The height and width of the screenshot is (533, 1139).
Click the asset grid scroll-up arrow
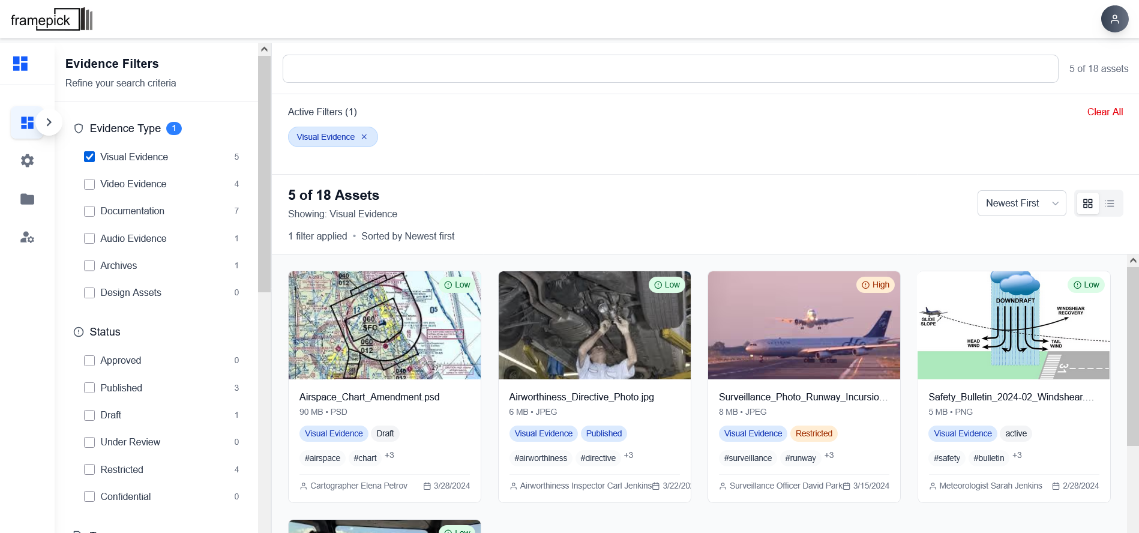click(x=1133, y=260)
